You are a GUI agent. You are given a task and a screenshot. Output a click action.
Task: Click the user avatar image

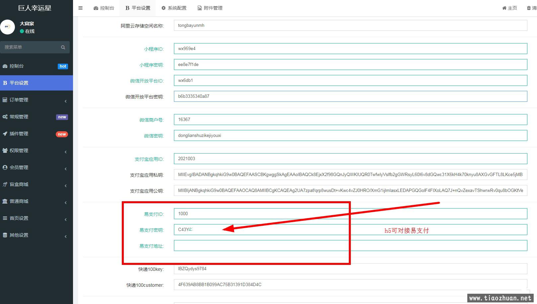[x=7, y=27]
